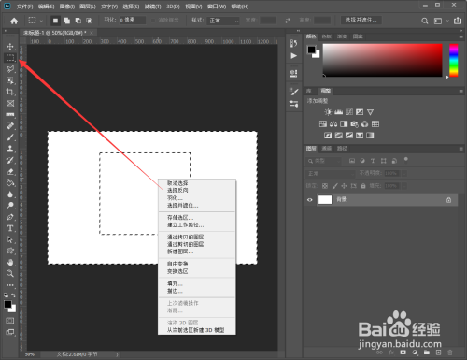The width and height of the screenshot is (467, 360).
Task: Open the Edit Toolbar three-dots button
Action: [x=10, y=285]
